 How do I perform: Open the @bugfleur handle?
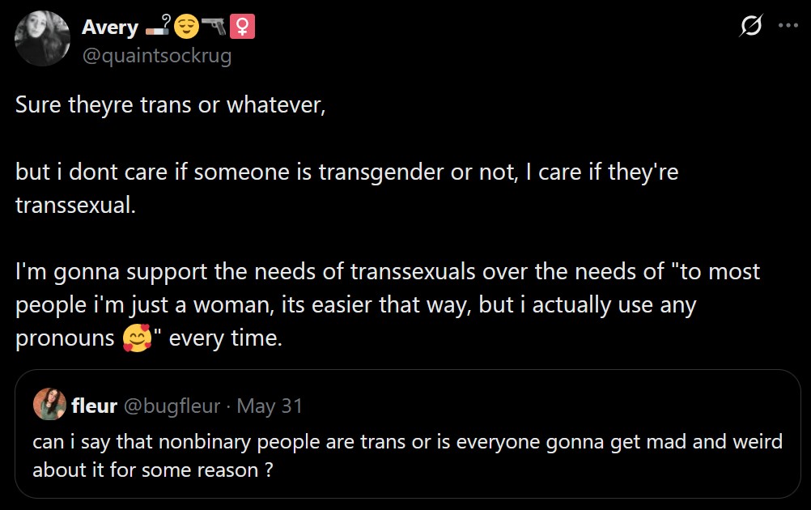click(x=172, y=406)
